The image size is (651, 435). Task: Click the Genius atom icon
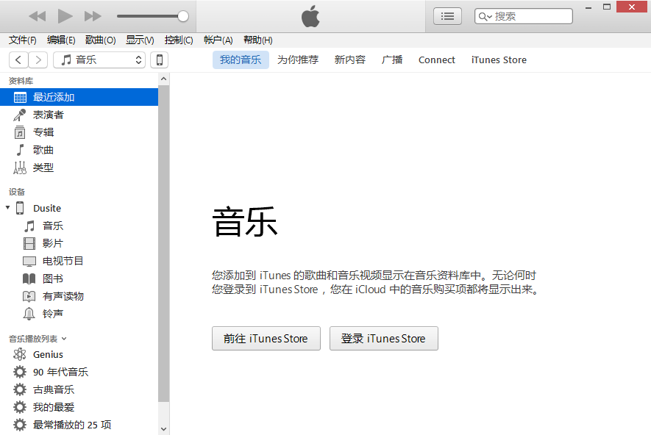click(20, 355)
